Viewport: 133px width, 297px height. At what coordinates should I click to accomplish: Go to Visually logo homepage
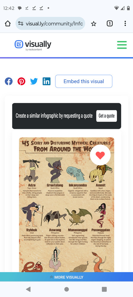[33, 45]
